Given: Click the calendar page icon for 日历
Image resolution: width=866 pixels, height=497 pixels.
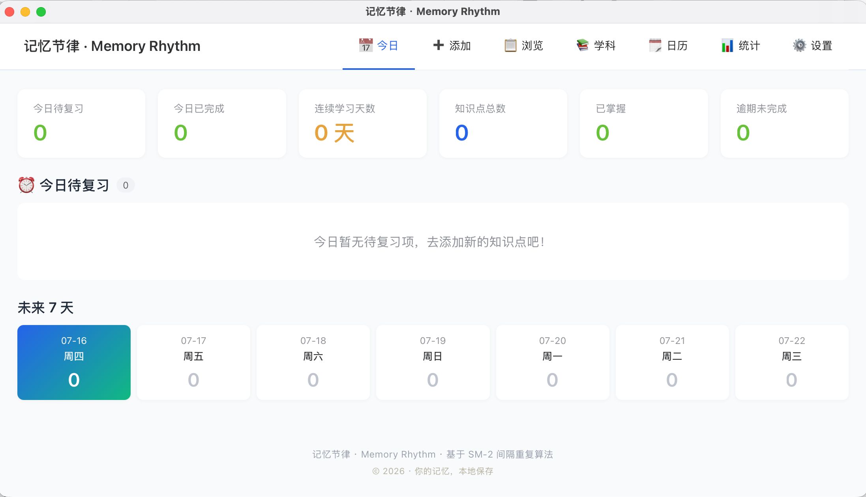Looking at the screenshot, I should pyautogui.click(x=655, y=45).
